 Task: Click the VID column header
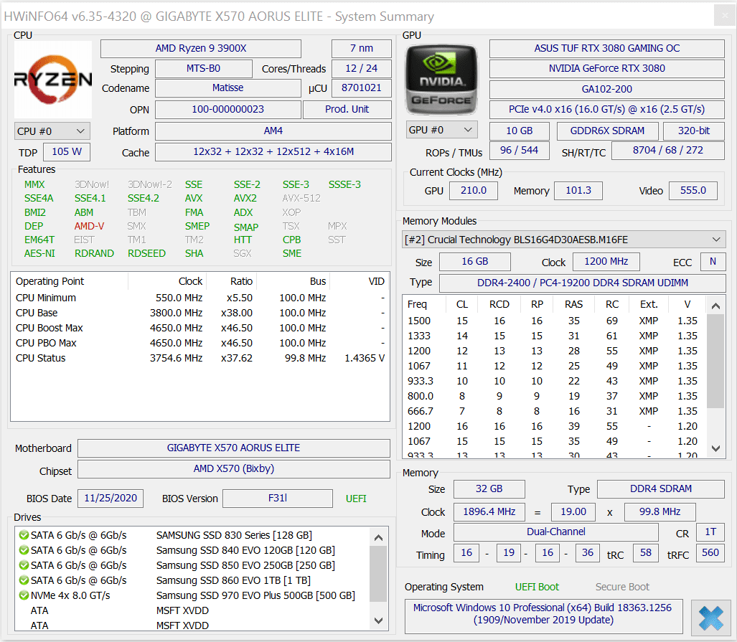tap(359, 281)
